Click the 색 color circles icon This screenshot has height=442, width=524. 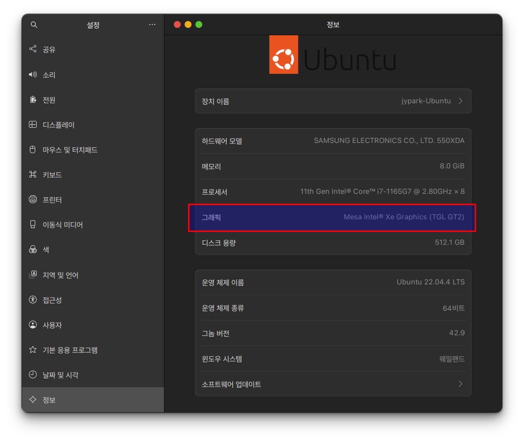click(x=33, y=250)
